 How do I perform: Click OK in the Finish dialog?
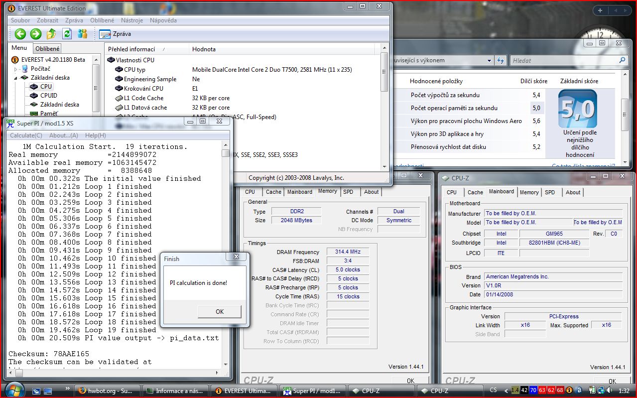(x=220, y=312)
